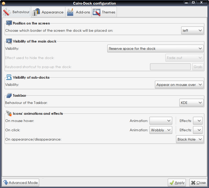Open the on-click Animation dropdown showing Wobbly
Viewport: 209px width, 188px height.
pyautogui.click(x=161, y=130)
